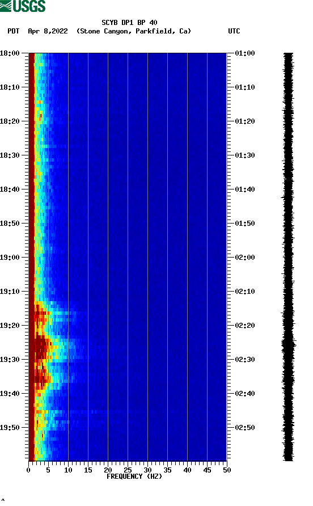Click the 18:20 time label
Screen dimensions: 313x506
click(10, 121)
